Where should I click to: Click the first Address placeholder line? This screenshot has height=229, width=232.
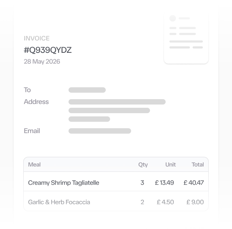click(x=117, y=102)
